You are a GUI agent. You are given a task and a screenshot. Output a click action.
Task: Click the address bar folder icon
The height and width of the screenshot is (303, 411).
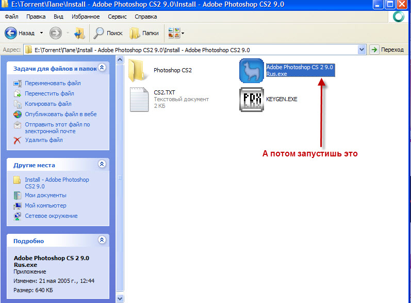28,50
